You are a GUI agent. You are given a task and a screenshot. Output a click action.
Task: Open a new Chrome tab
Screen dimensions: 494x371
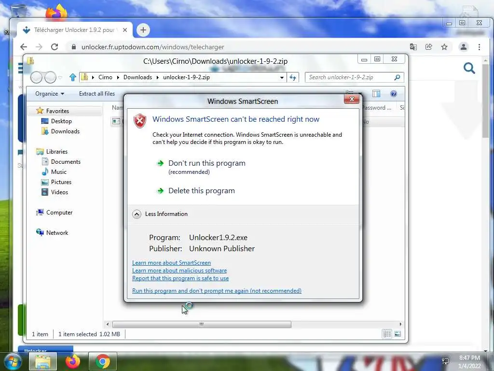[x=143, y=30]
